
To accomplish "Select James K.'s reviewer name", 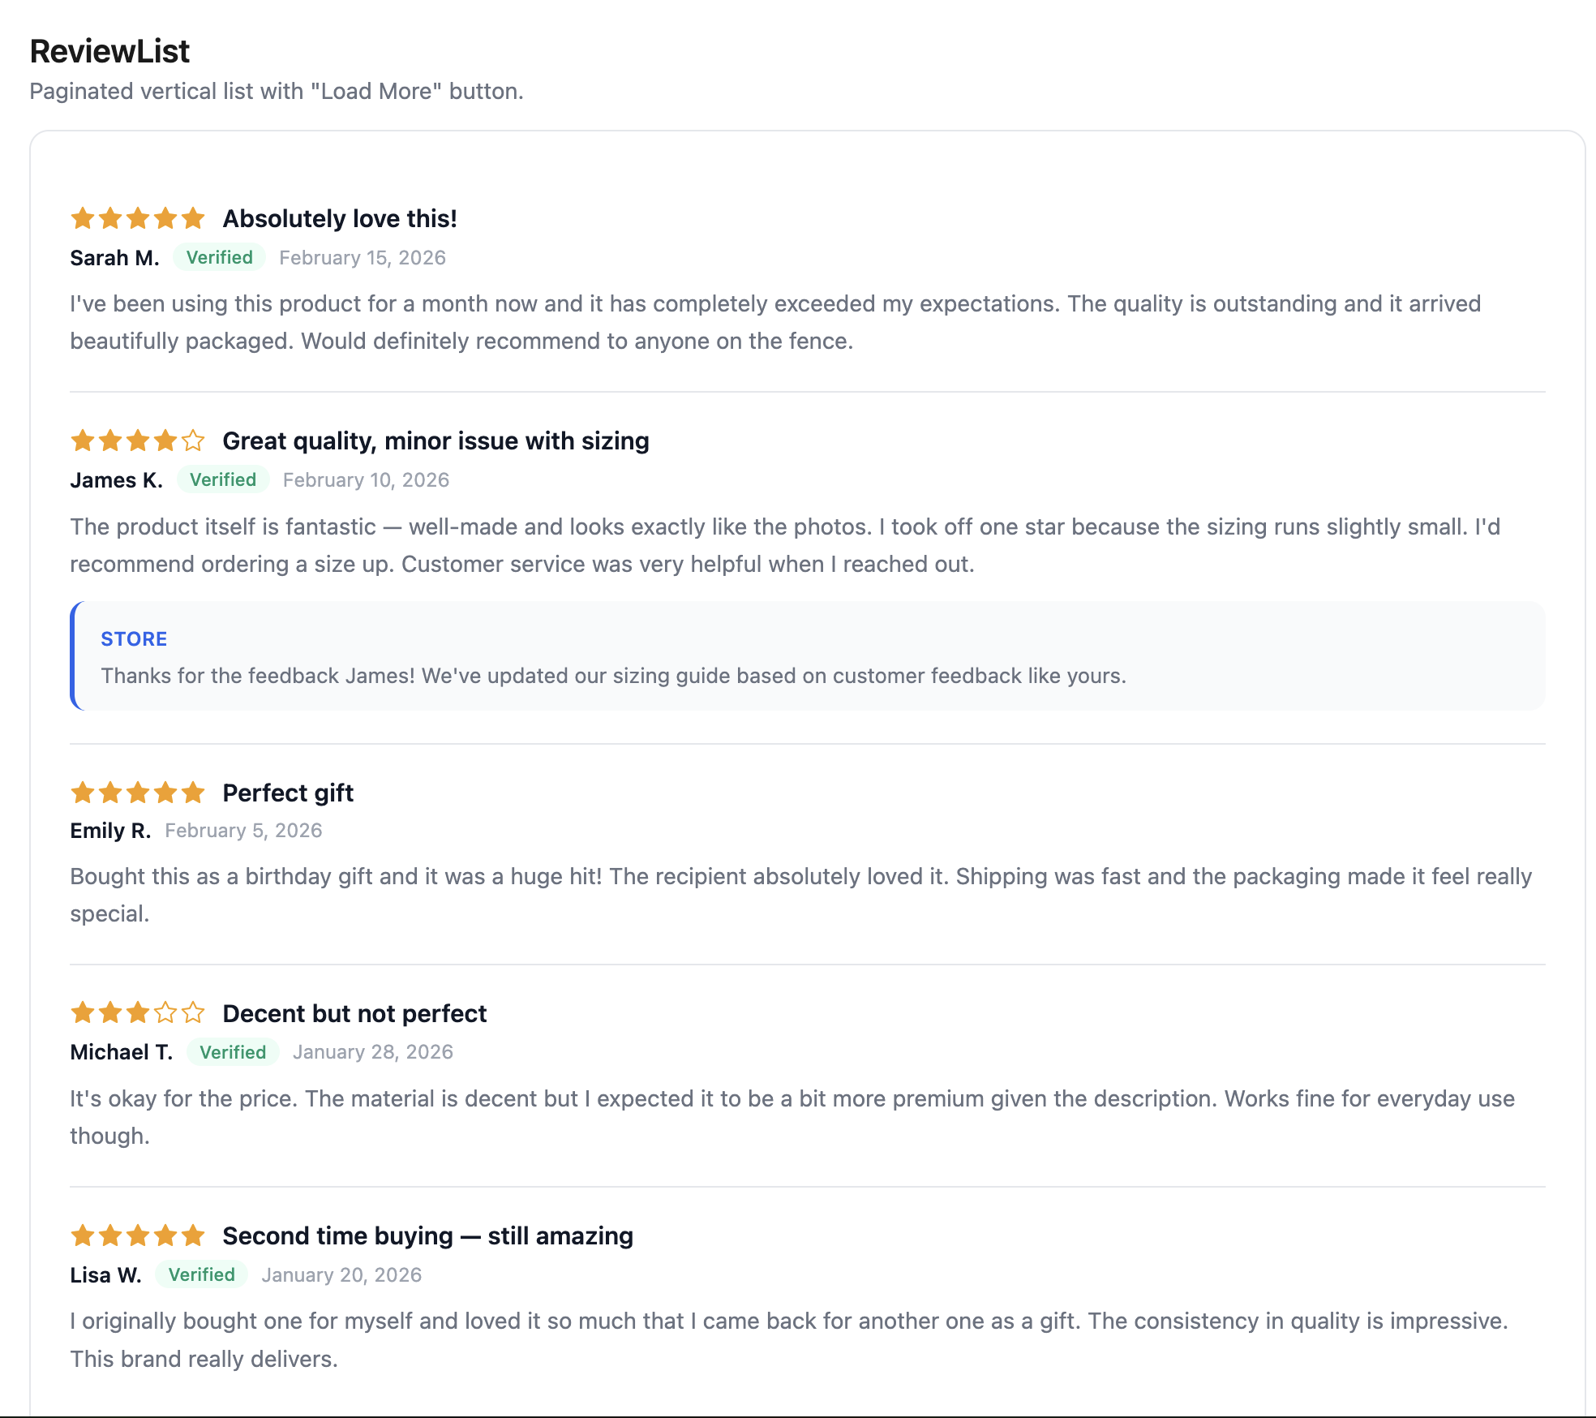I will coord(116,479).
